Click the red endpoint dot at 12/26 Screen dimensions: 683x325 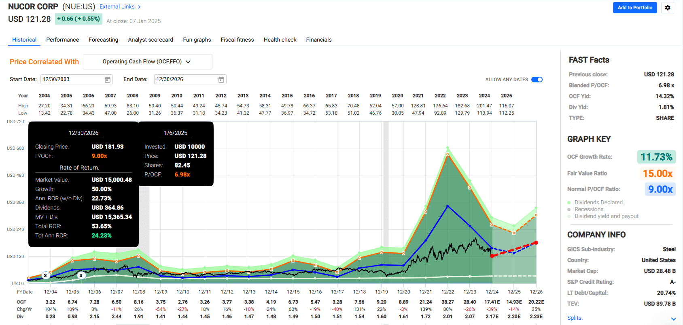tap(536, 243)
